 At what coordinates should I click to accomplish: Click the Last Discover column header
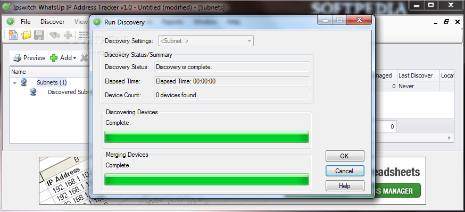pos(418,75)
